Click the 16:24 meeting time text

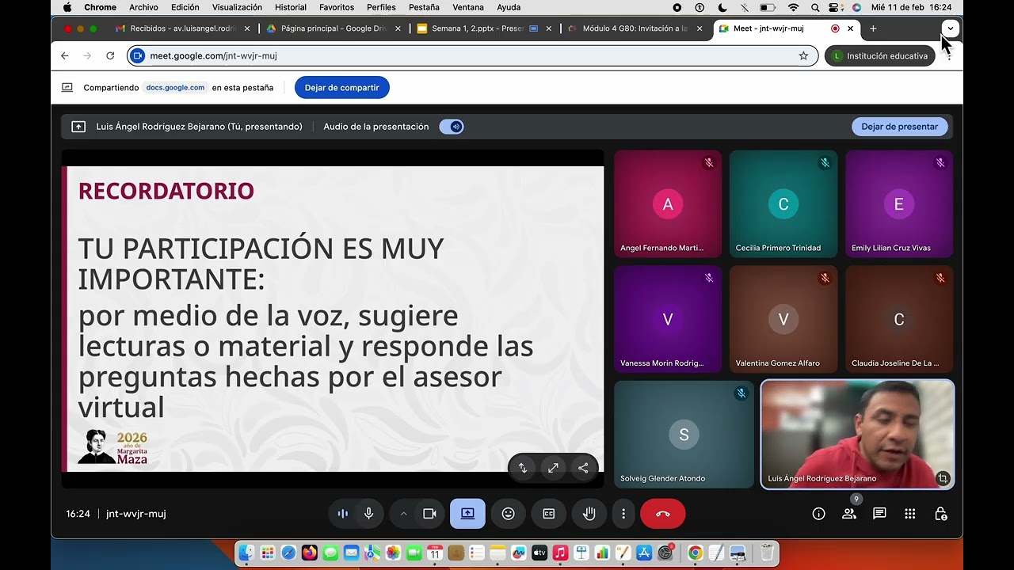78,514
